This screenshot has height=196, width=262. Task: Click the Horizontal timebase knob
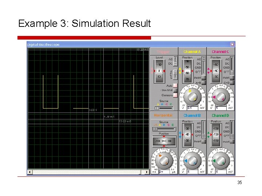click(x=164, y=160)
